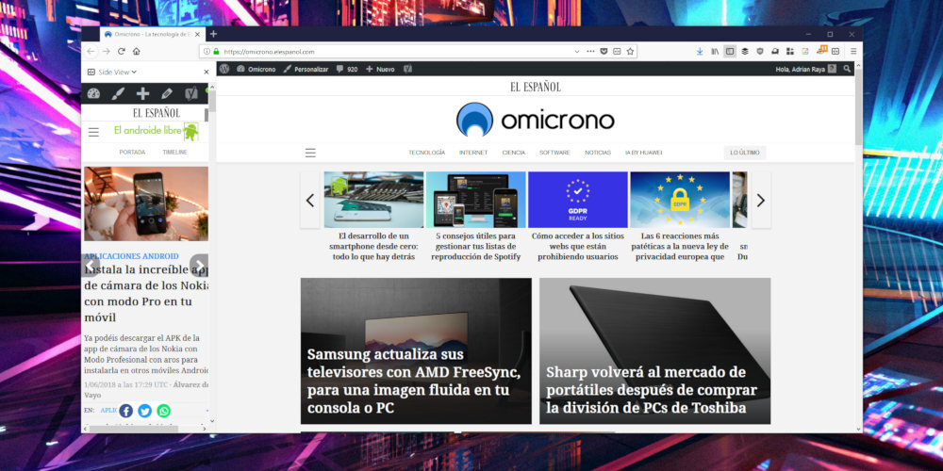Show site information via the info icon
This screenshot has height=471, width=943.
(x=207, y=52)
